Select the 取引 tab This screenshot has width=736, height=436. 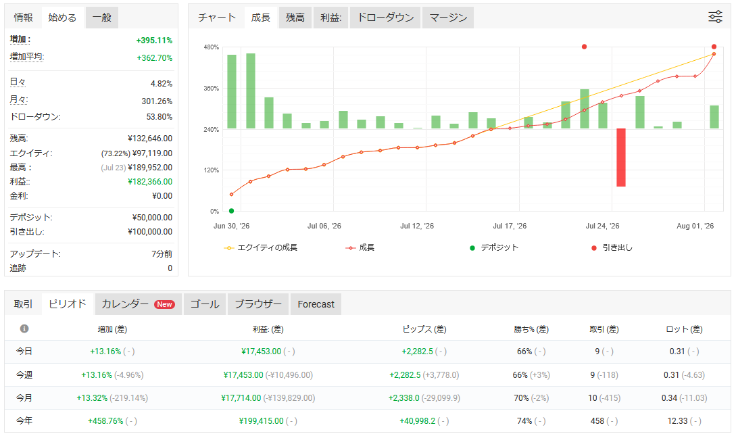pyautogui.click(x=23, y=304)
